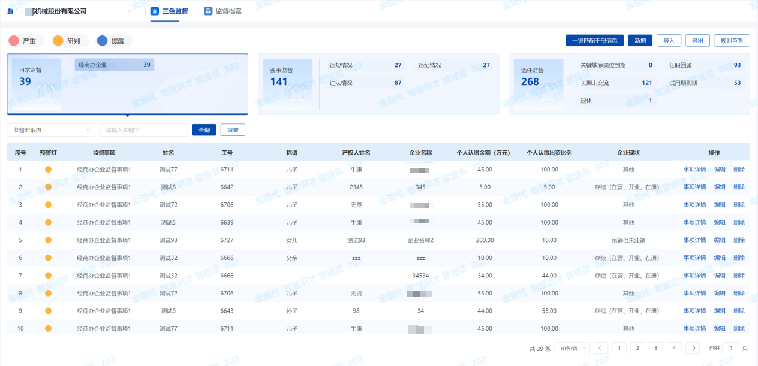The image size is (758, 366).
Task: Click the 三色监督 tab icon
Action: tap(154, 11)
